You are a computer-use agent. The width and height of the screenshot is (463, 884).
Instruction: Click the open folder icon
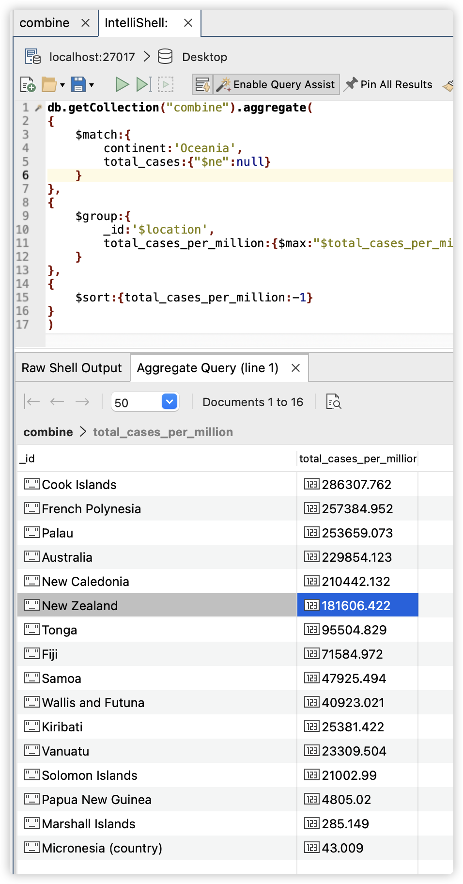(x=49, y=85)
